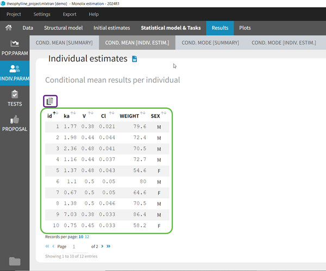Viewport: 326px width, 271px height.
Task: Switch to the Plots tab
Action: (x=244, y=28)
